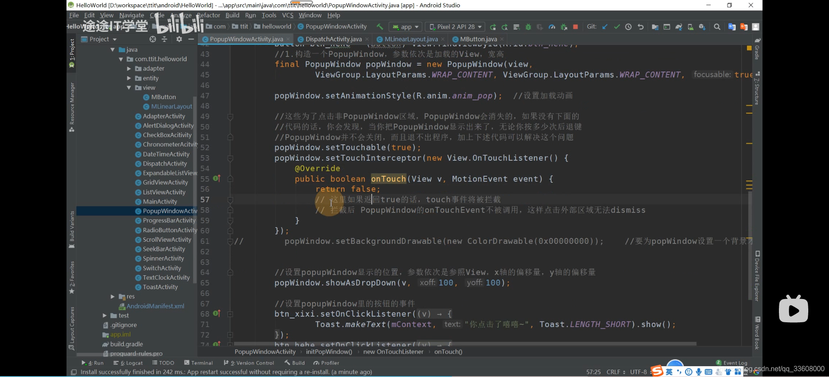Viewport: 829px width, 377px height.
Task: Open the Build menu
Action: click(x=232, y=15)
